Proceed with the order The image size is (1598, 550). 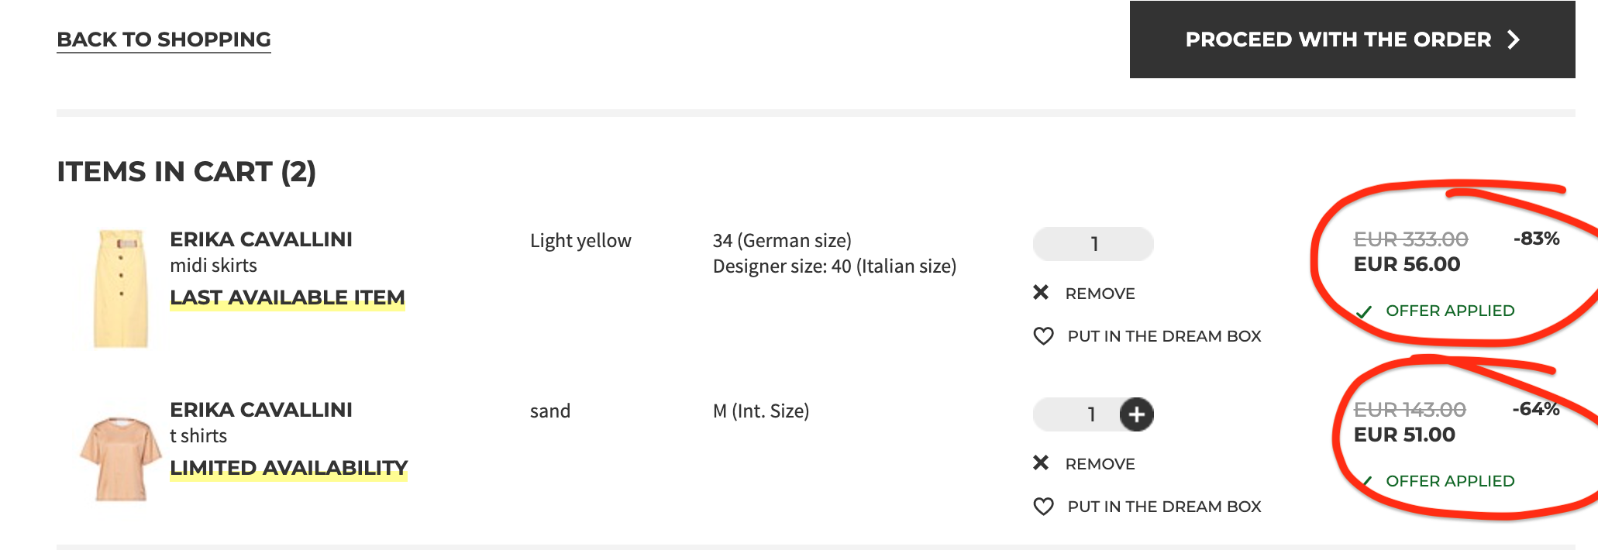pos(1352,40)
